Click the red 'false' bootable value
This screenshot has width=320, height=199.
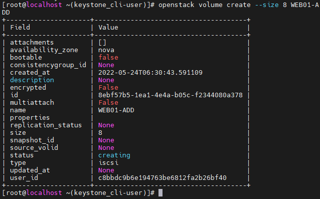pos(108,58)
